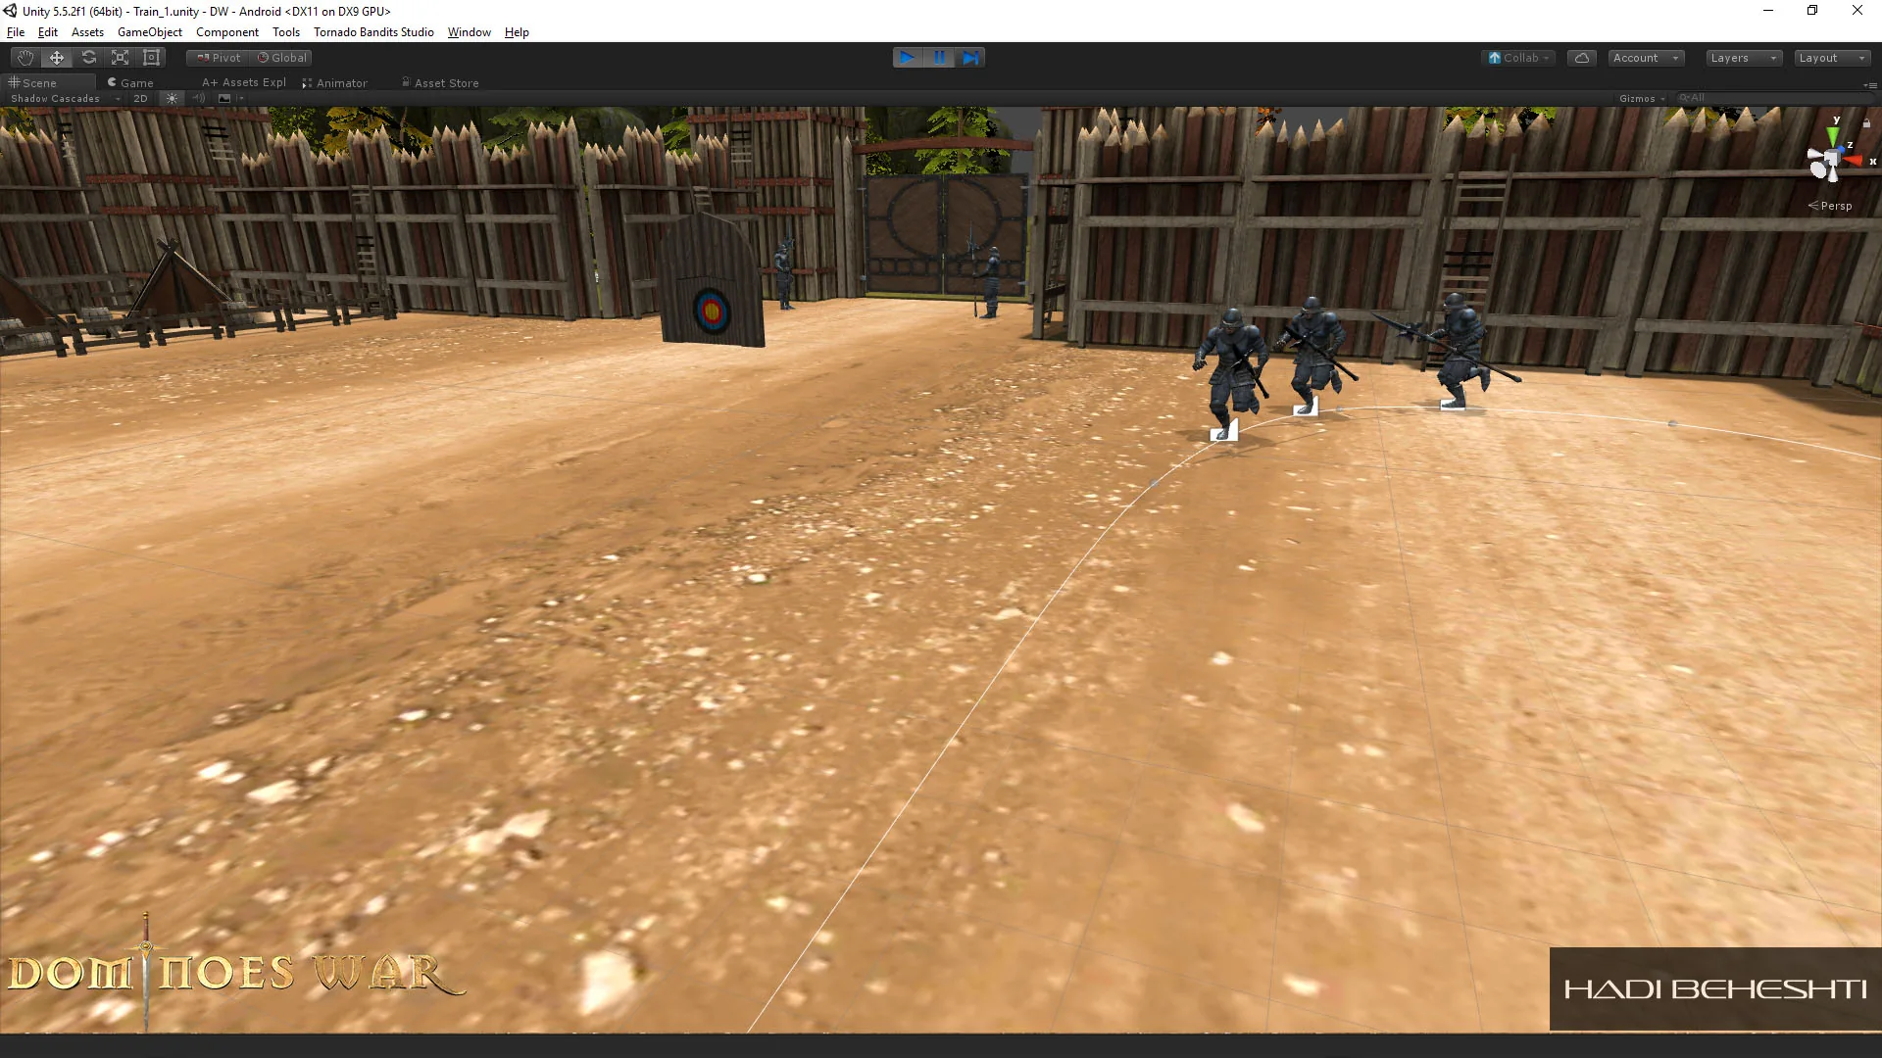1882x1058 pixels.
Task: Open the Layout dropdown
Action: [x=1832, y=58]
